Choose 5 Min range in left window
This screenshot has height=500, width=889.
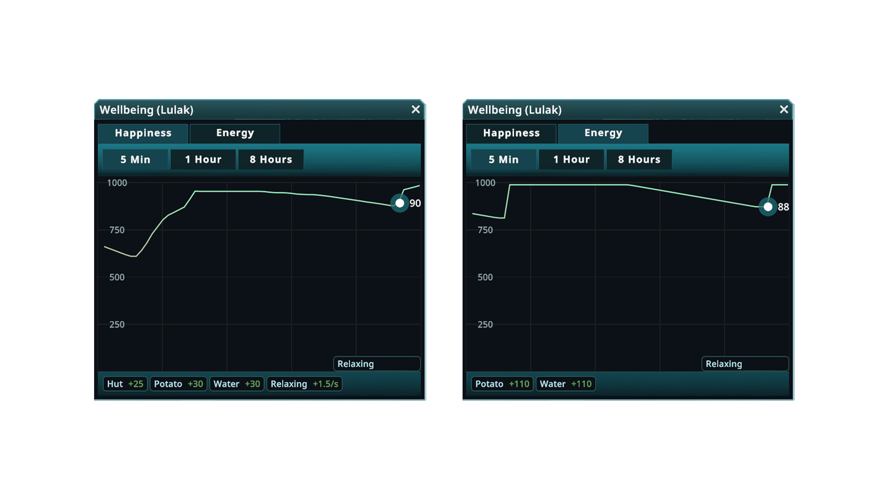(x=135, y=159)
